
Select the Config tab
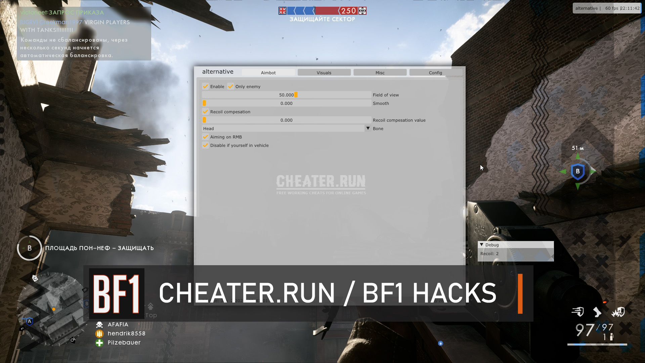[435, 72]
